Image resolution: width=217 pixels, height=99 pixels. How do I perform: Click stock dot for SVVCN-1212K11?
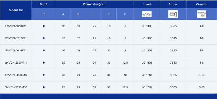pos(44,38)
